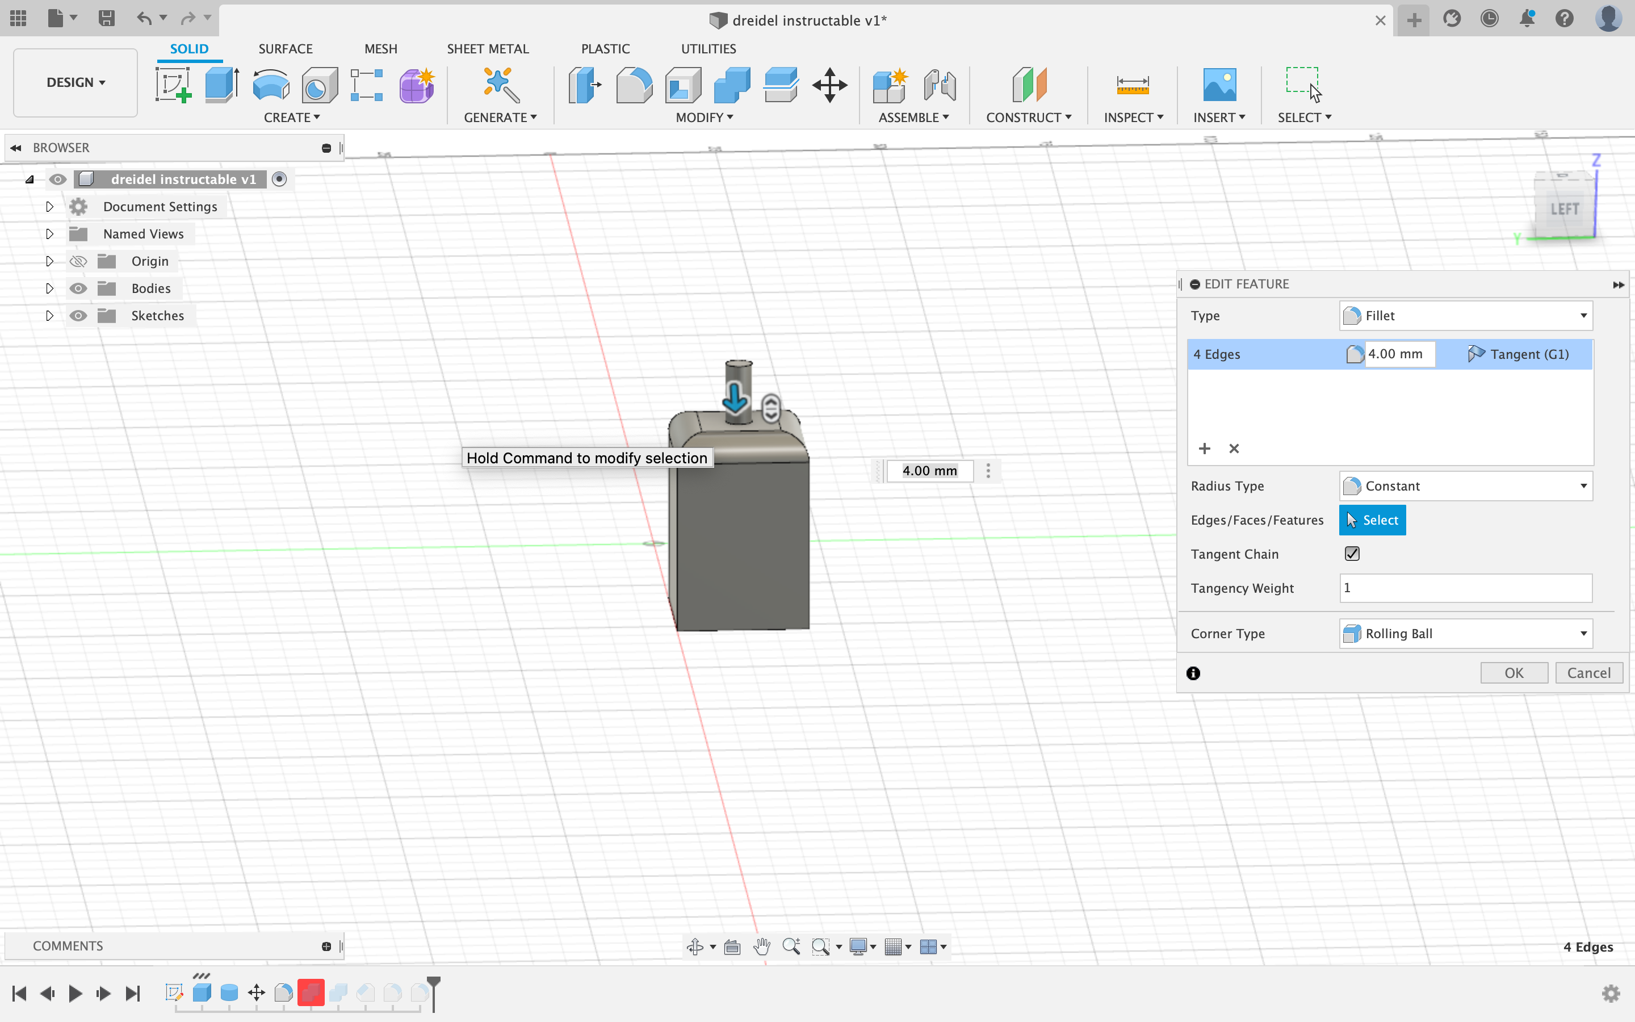Select the Create Sketch tool
Screen dimensions: 1635x1022
pyautogui.click(x=173, y=85)
